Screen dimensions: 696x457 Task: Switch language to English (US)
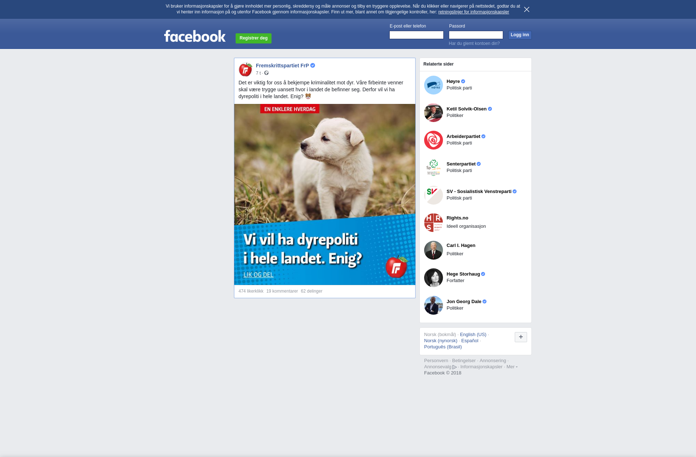coord(473,335)
